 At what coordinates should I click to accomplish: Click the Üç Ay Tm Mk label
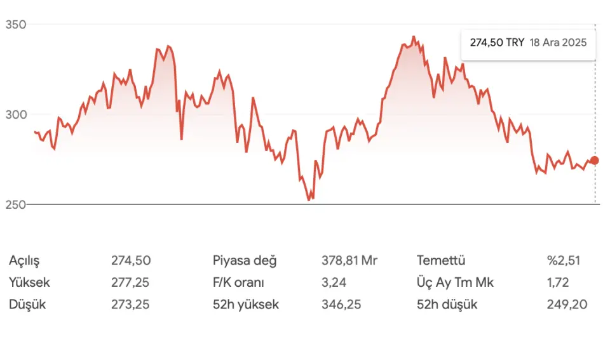455,282
